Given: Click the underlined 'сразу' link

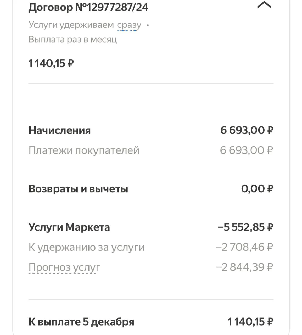Looking at the screenshot, I should click(x=129, y=25).
